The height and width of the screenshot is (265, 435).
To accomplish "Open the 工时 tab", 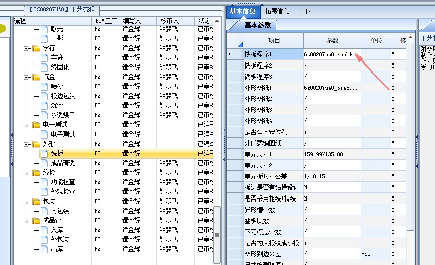I will pyautogui.click(x=306, y=12).
